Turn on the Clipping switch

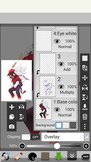pyautogui.click(x=31, y=137)
